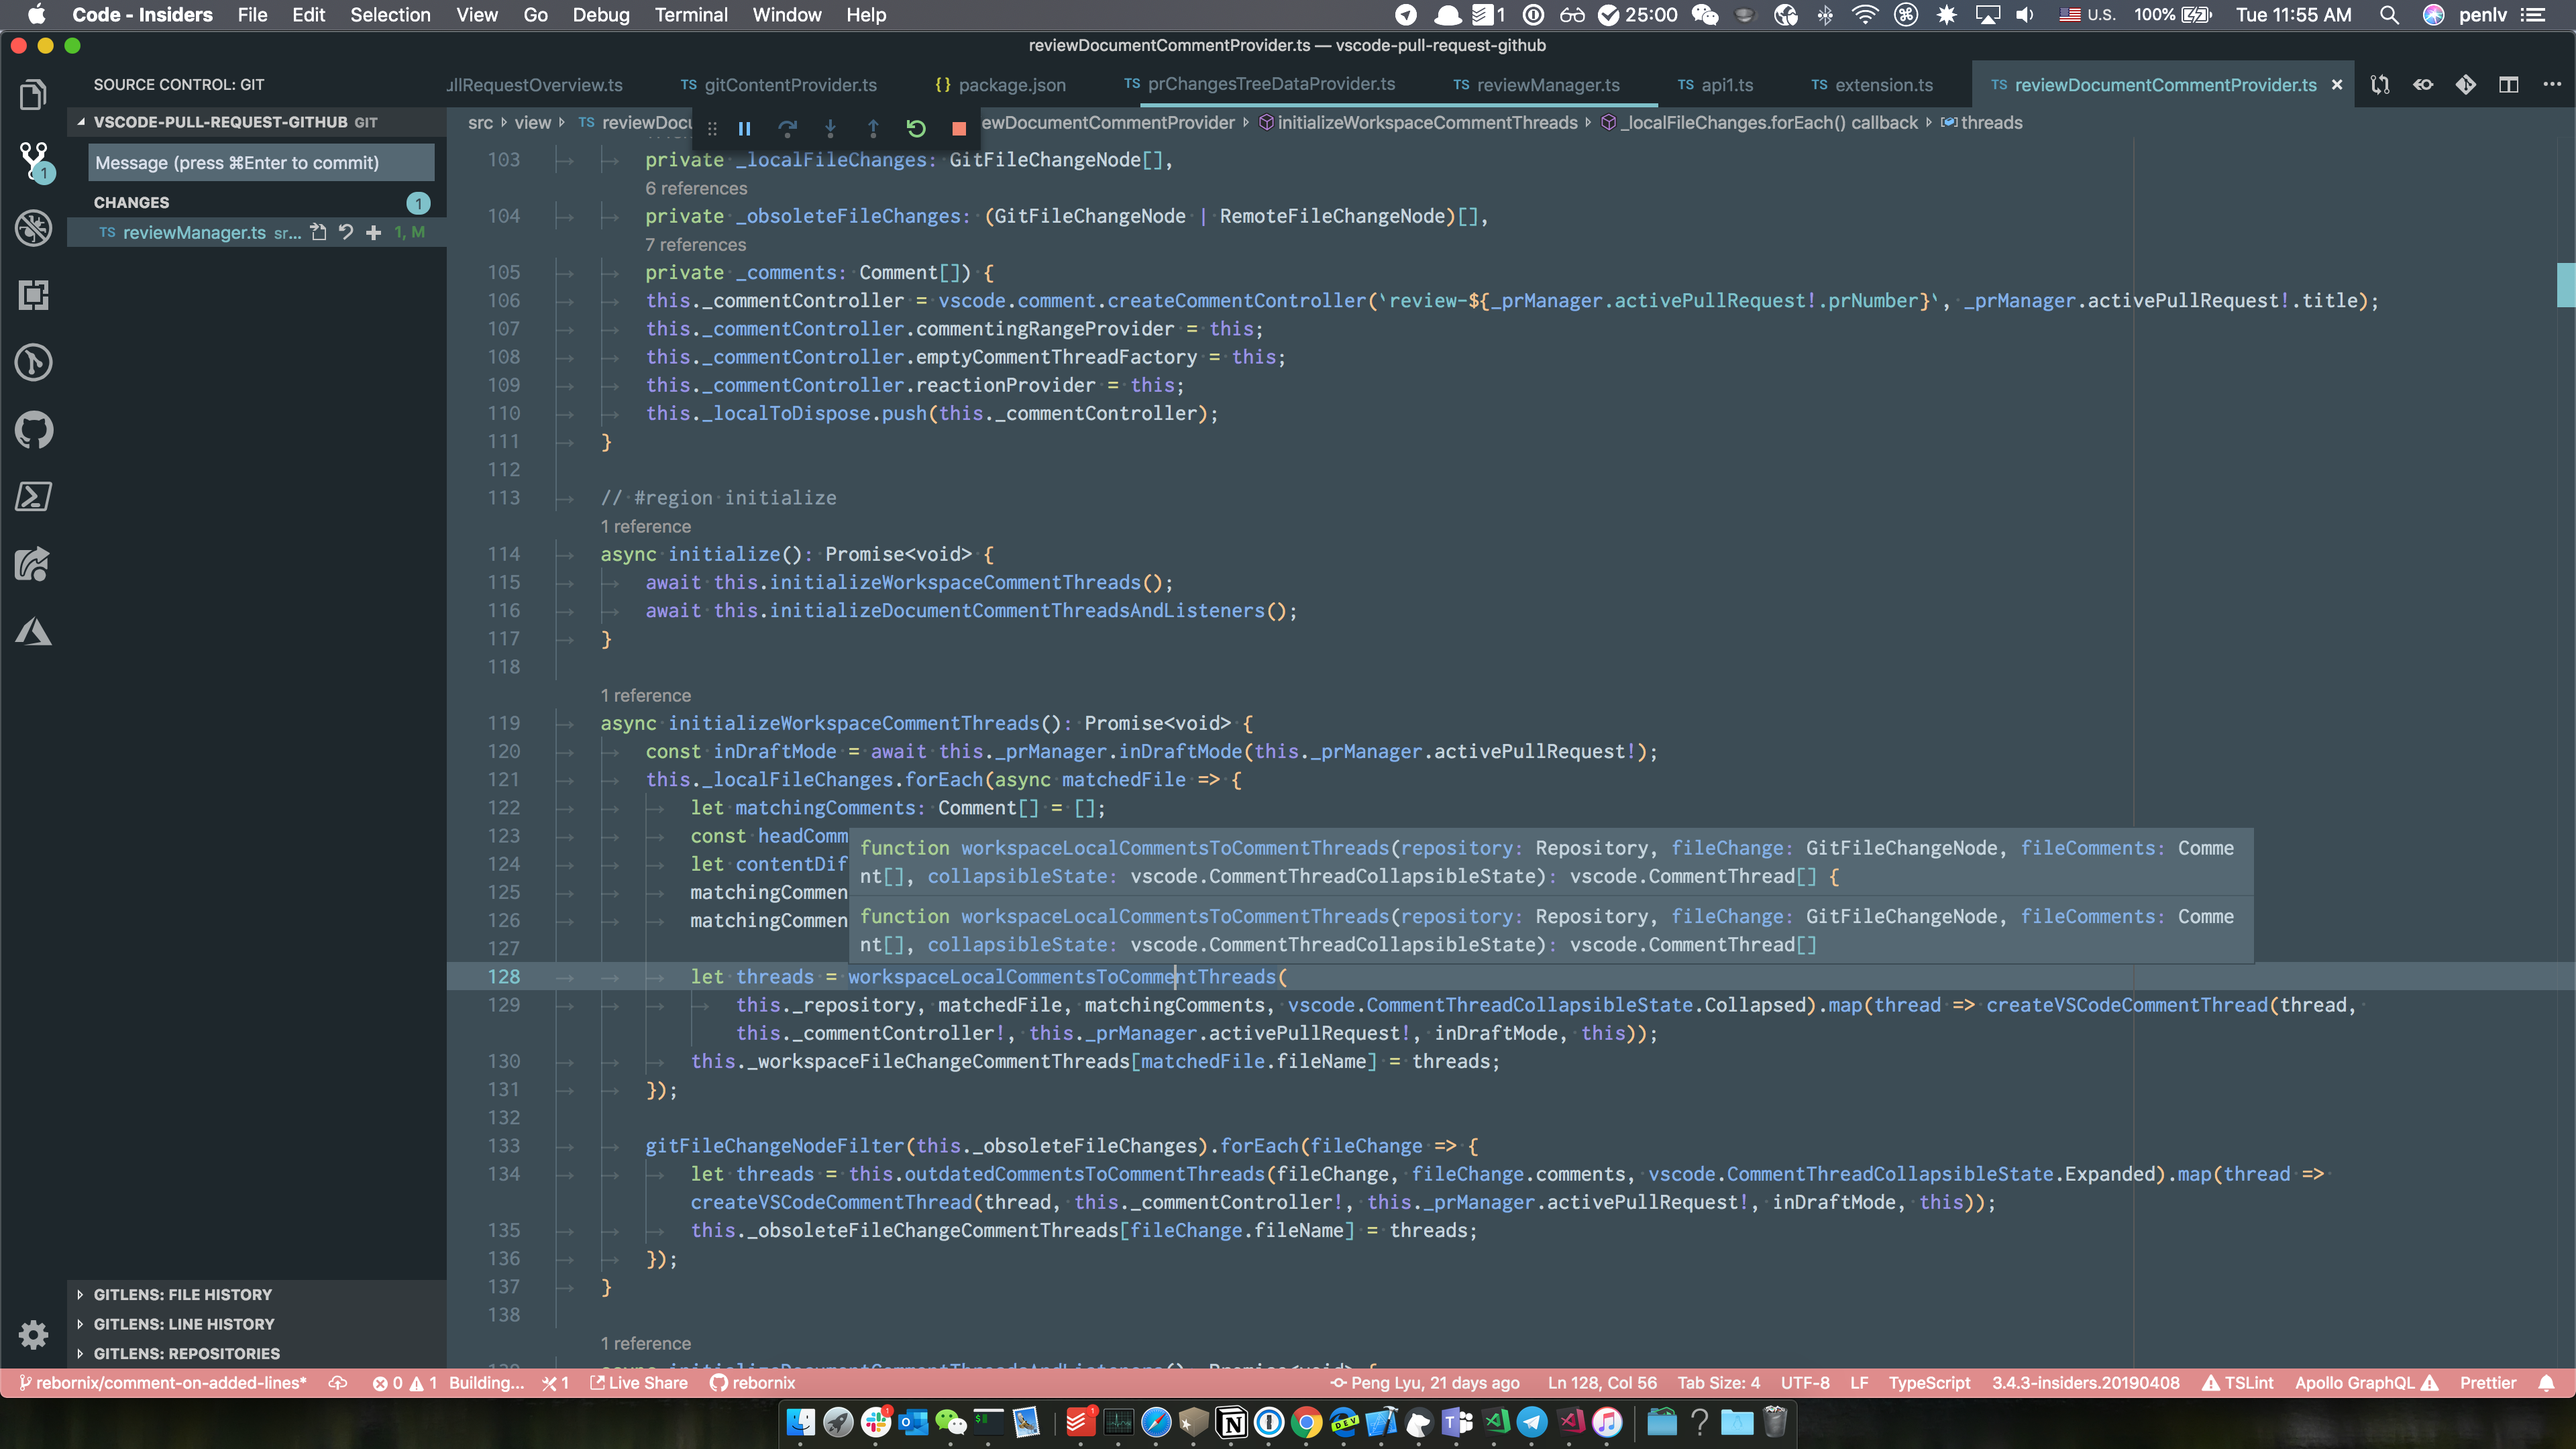Screen dimensions: 2576x1449
Task: Click the Restart debugging icon
Action: [915, 128]
